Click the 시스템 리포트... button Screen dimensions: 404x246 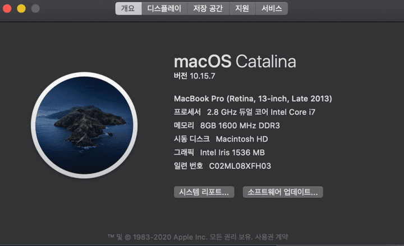tap(204, 192)
